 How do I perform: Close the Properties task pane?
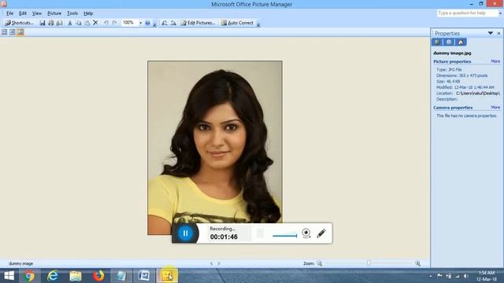coord(498,33)
